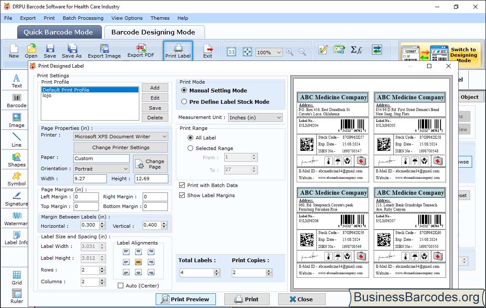The height and width of the screenshot is (308, 486).
Task: Click the zoom out magnifier icon
Action: click(302, 52)
